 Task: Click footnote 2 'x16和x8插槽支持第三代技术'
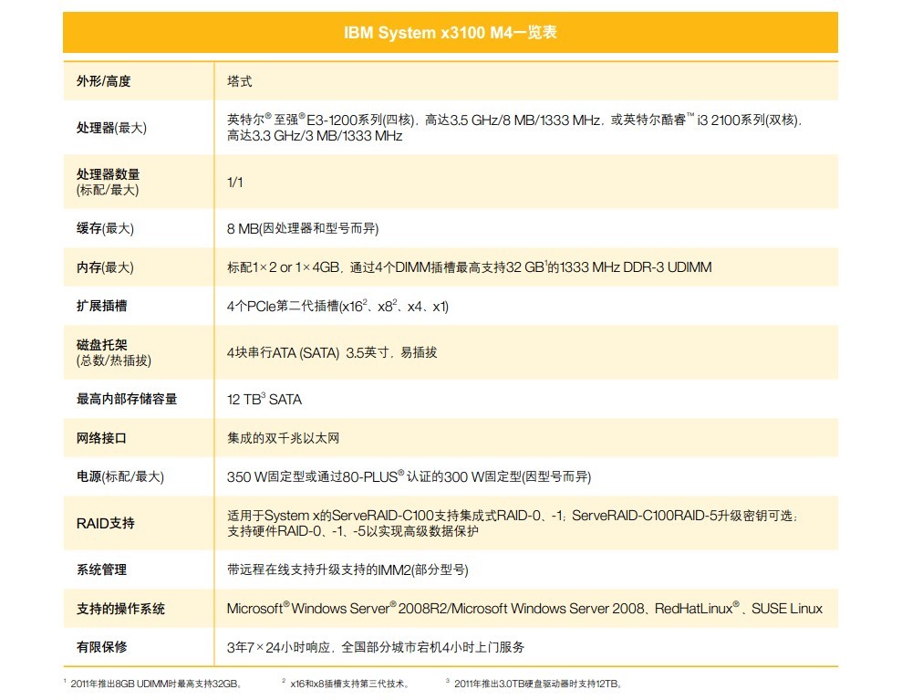346,684
